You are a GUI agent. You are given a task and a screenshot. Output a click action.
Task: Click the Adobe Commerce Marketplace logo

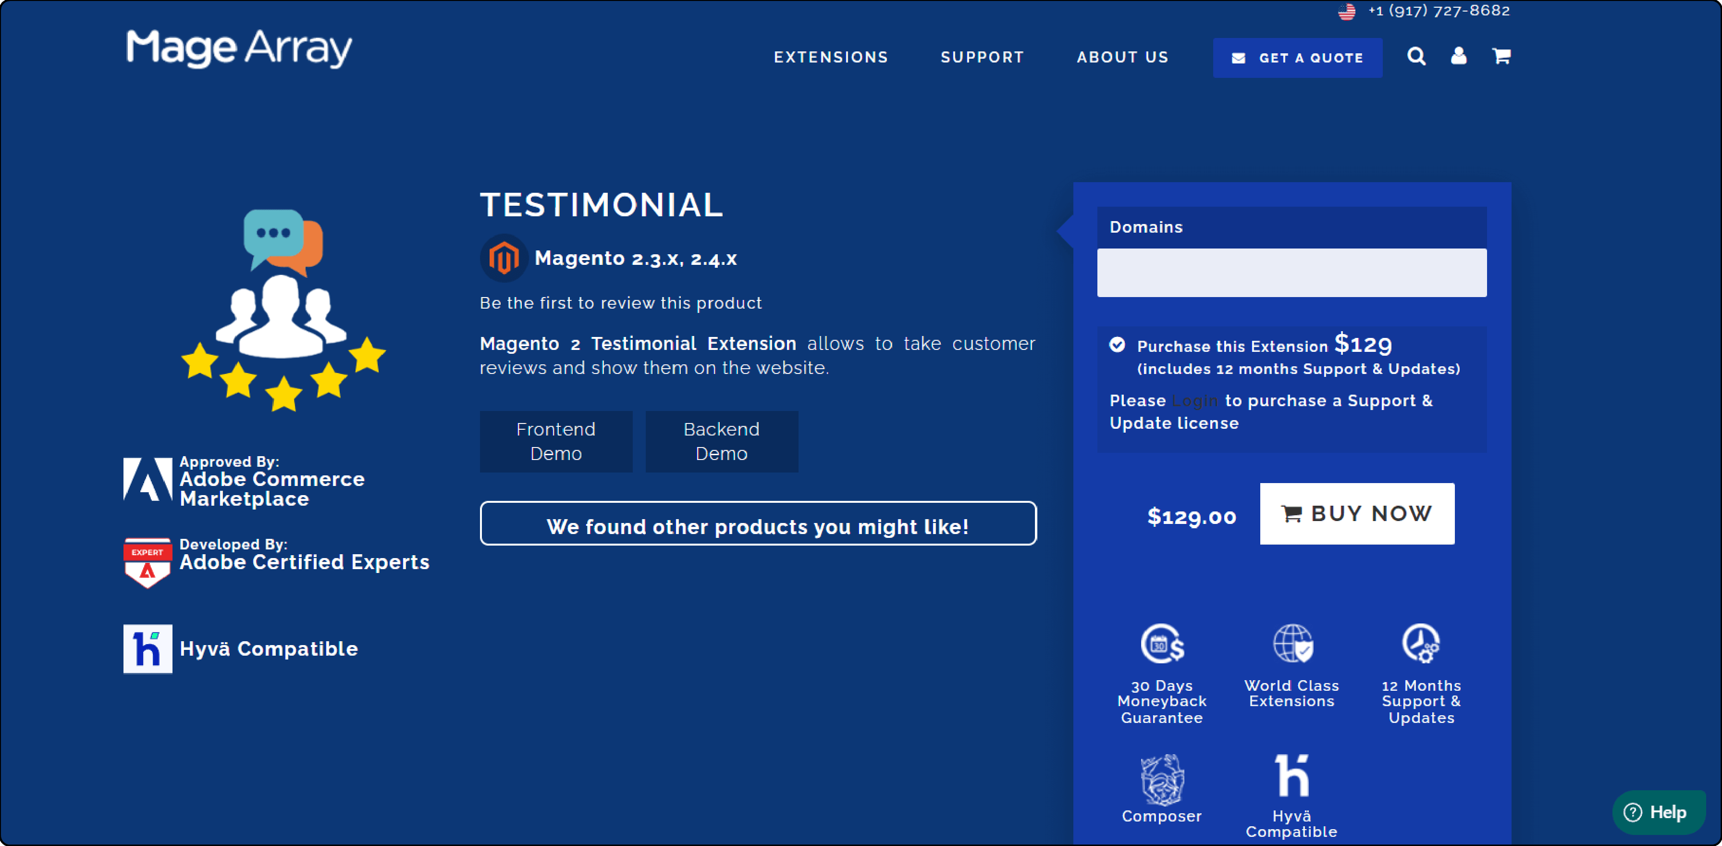tap(147, 480)
